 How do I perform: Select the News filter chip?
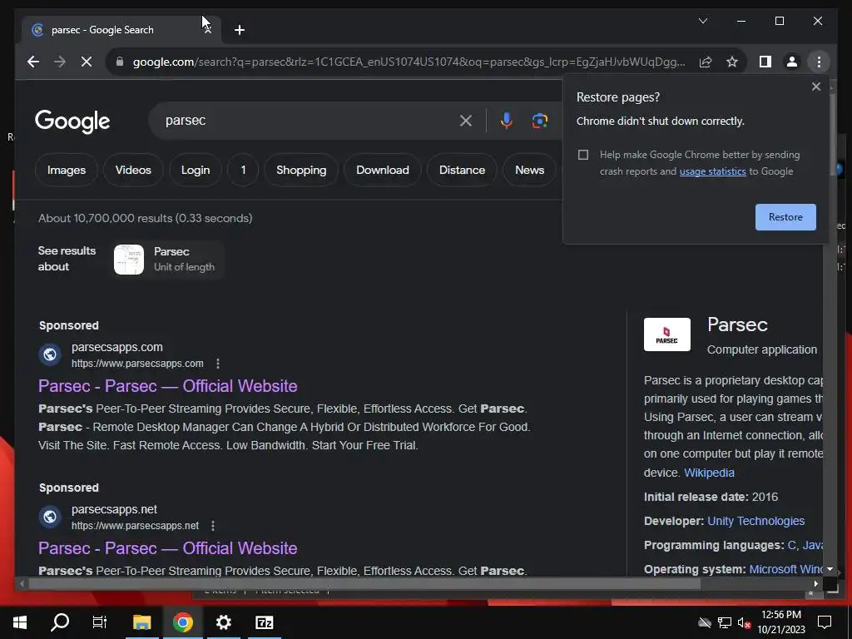529,170
